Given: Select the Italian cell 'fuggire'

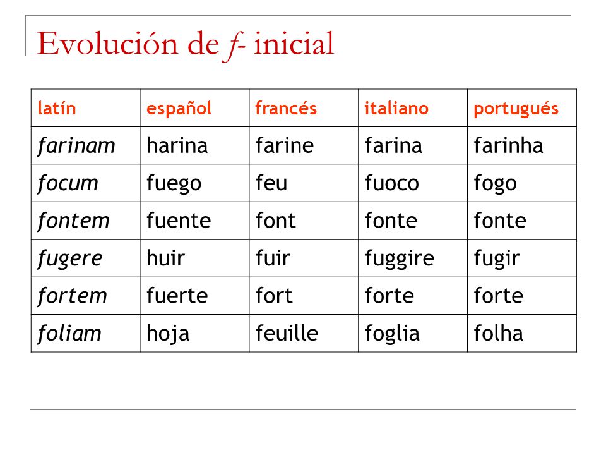Looking at the screenshot, I should (412, 258).
